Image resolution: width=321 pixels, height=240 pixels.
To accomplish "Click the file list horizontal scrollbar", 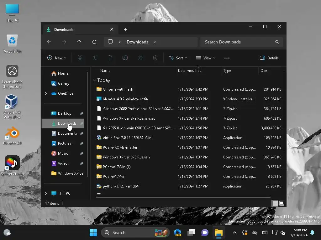I will pos(183,197).
